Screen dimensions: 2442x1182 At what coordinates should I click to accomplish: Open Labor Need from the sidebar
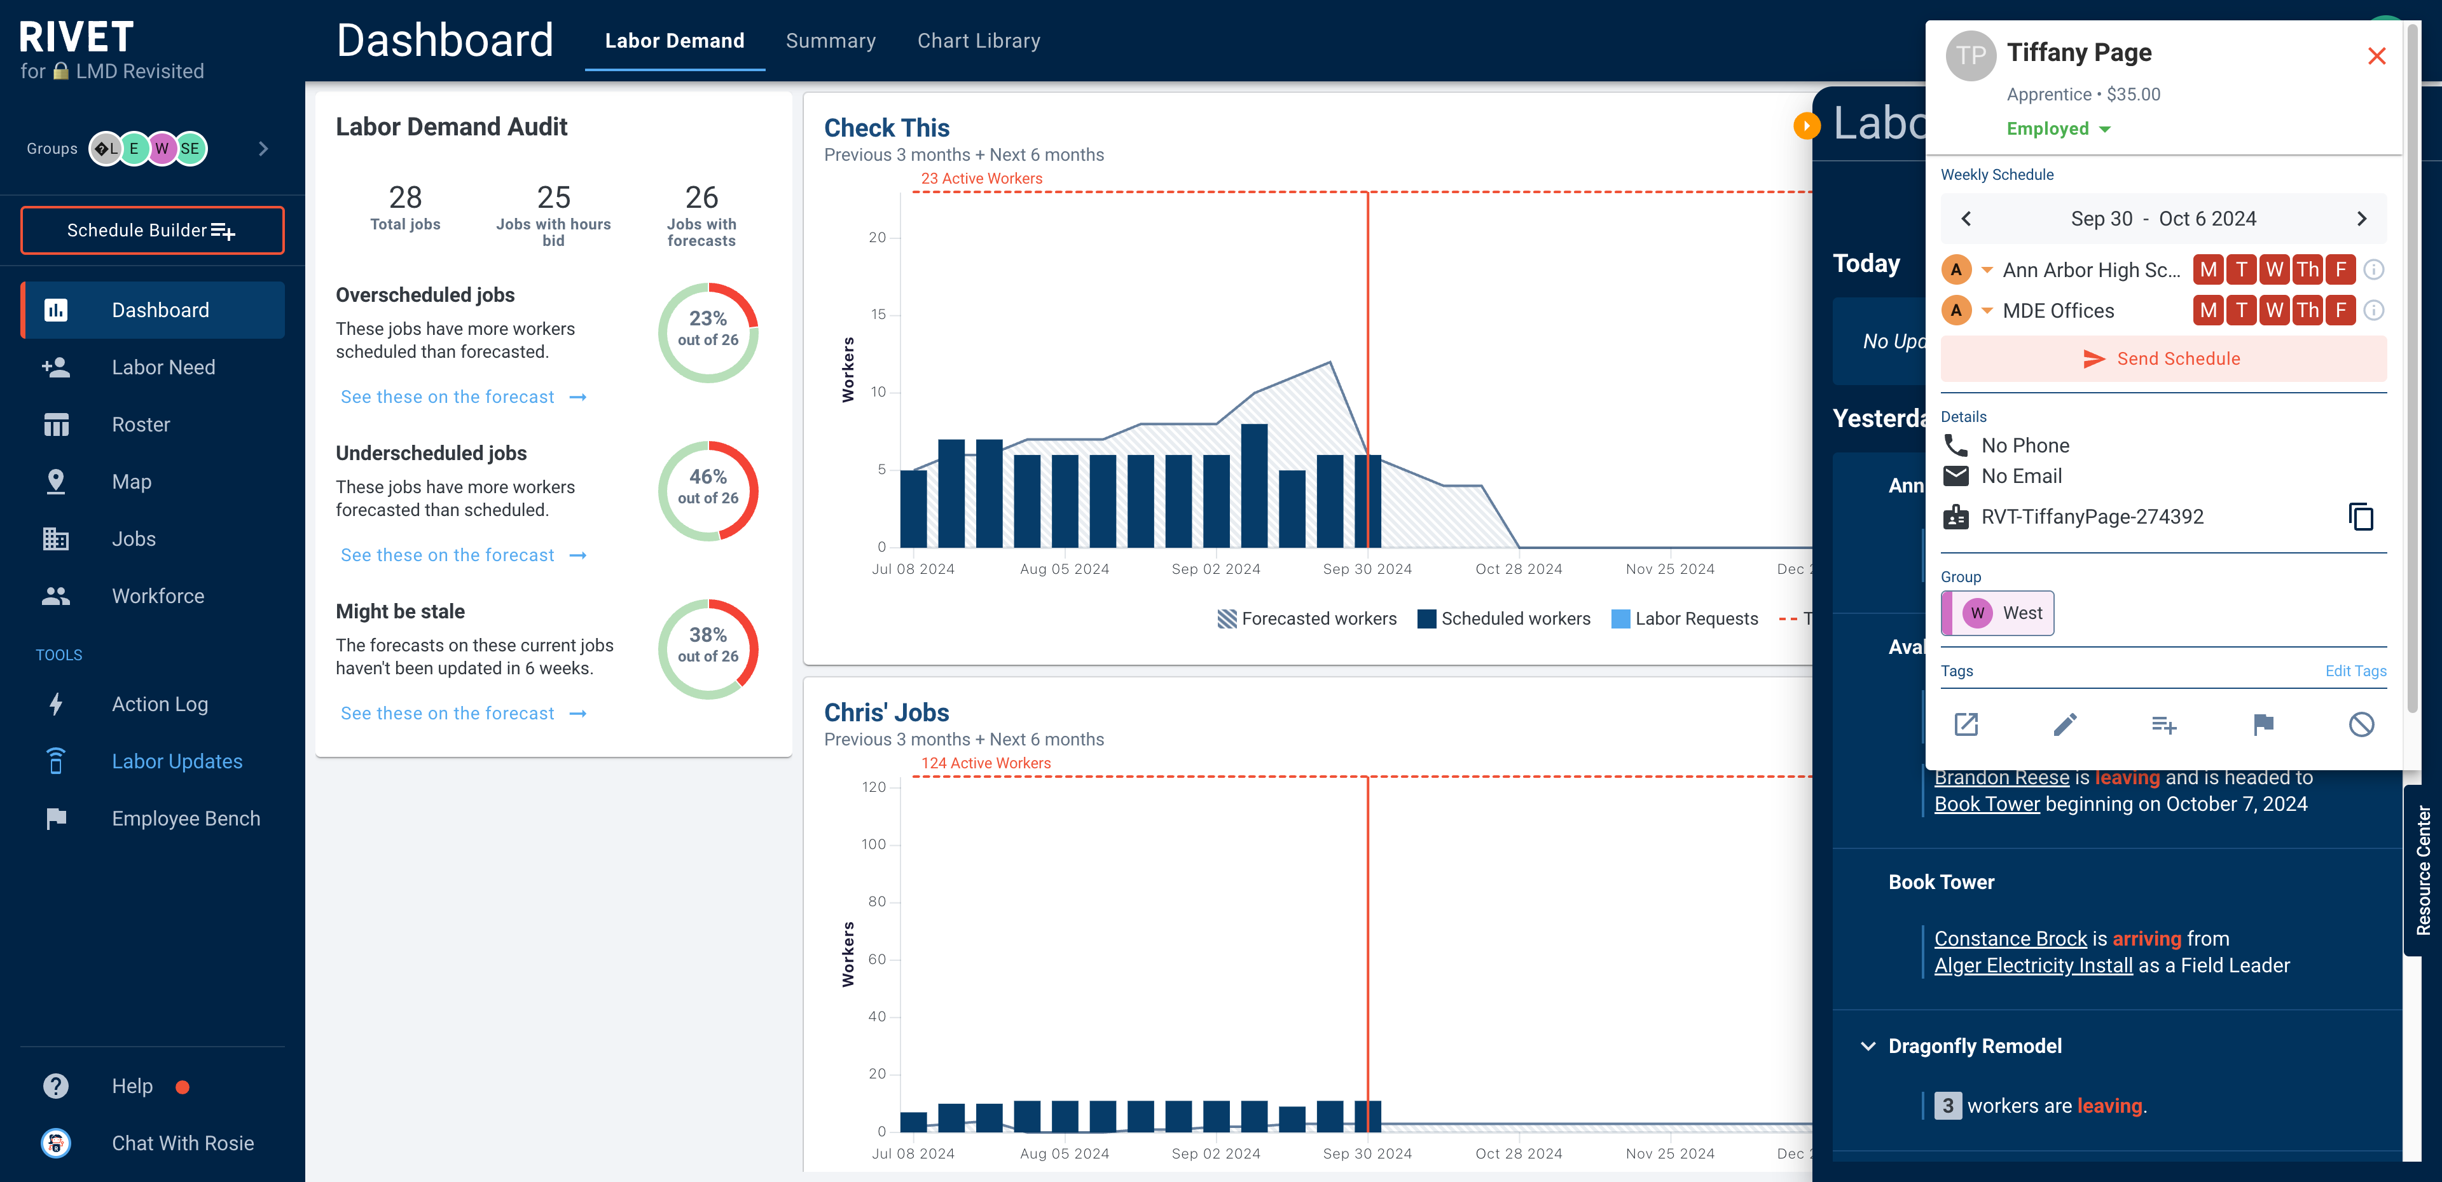click(x=153, y=367)
